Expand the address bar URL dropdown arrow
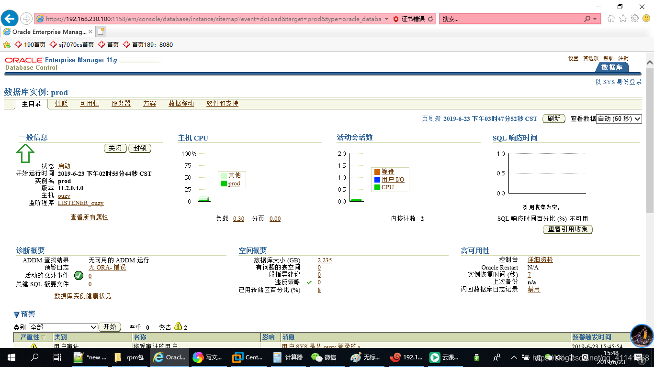654x367 pixels. 386,19
